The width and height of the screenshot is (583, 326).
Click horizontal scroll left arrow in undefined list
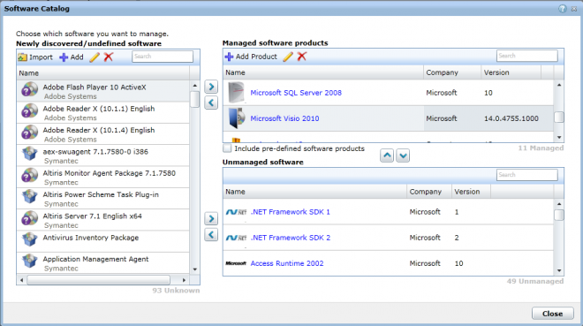[x=21, y=280]
